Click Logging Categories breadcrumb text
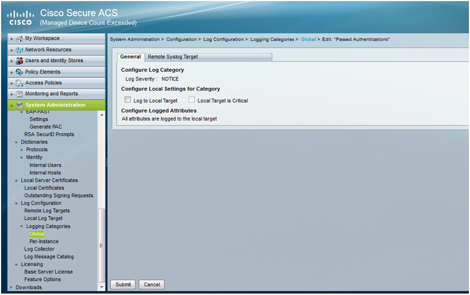The width and height of the screenshot is (470, 295). (272, 39)
